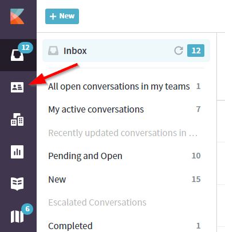The height and width of the screenshot is (232, 225).
Task: Click the + New button
Action: click(x=62, y=16)
